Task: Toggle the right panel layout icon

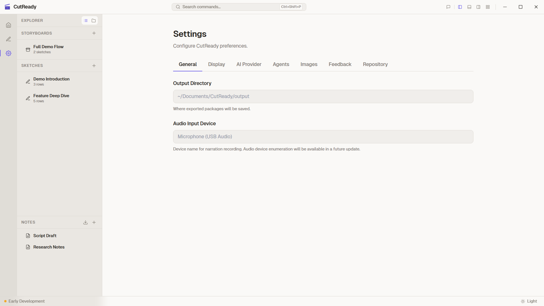Action: 478,7
